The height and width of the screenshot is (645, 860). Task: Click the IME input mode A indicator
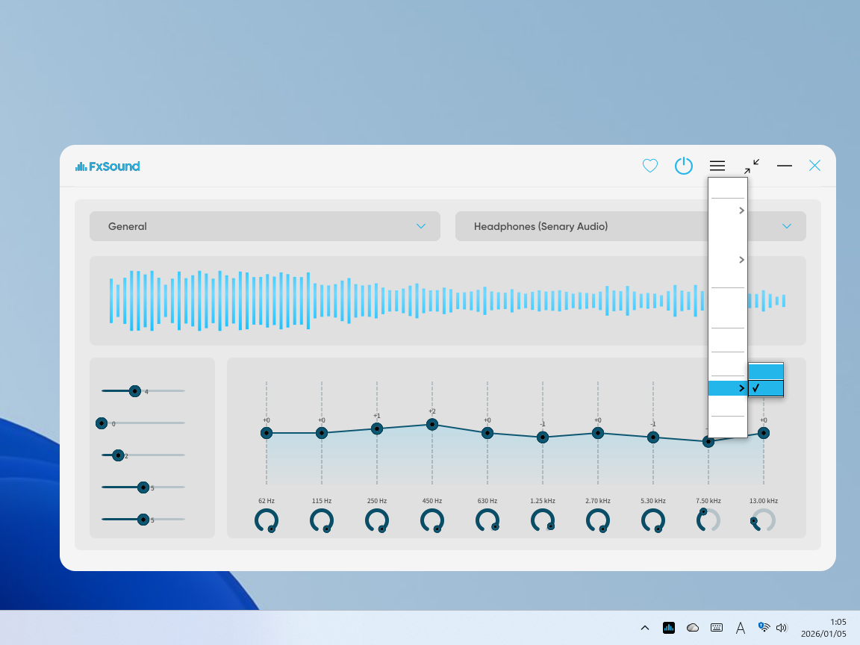(741, 628)
